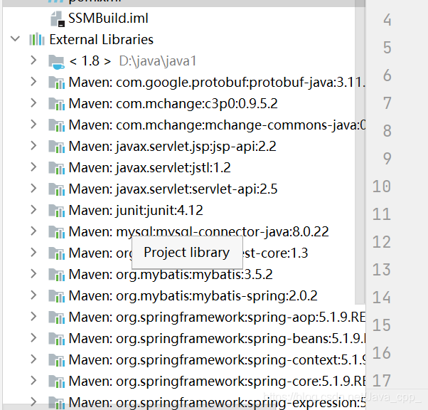
Task: Click editor gutter line number 17
Action: tap(382, 381)
